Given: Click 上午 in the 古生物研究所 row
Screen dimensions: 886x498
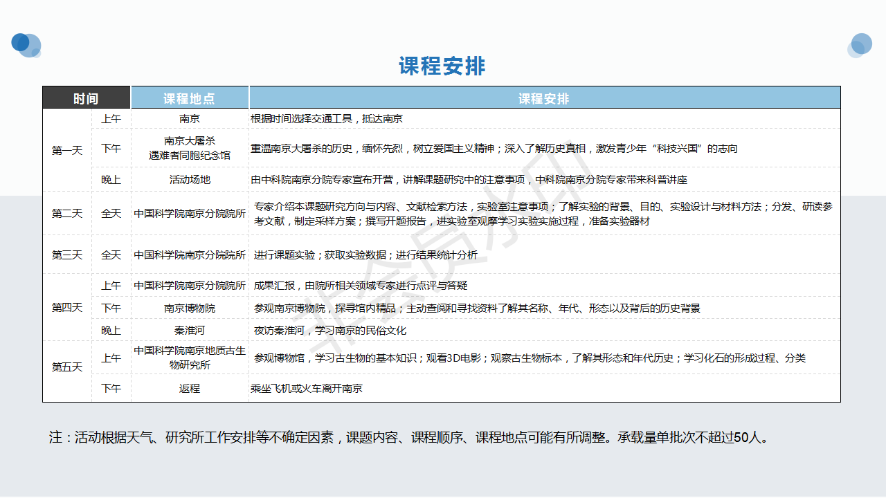Looking at the screenshot, I should point(111,358).
